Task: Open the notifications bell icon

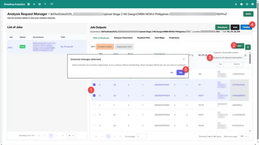Action: [235, 4]
